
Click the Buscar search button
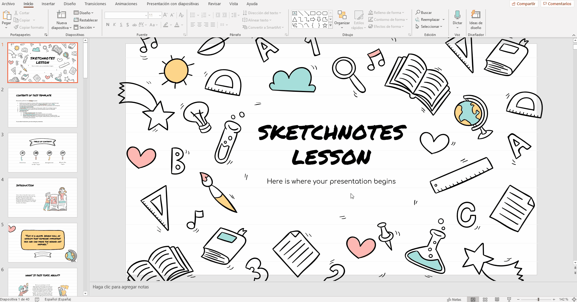click(x=423, y=13)
